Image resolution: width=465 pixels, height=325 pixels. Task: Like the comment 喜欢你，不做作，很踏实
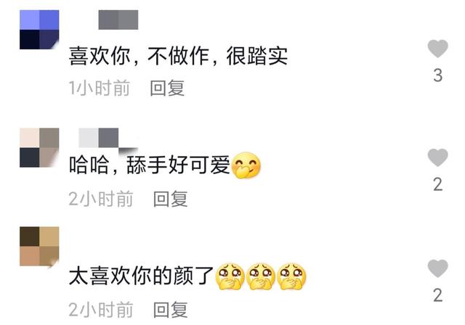tap(437, 49)
